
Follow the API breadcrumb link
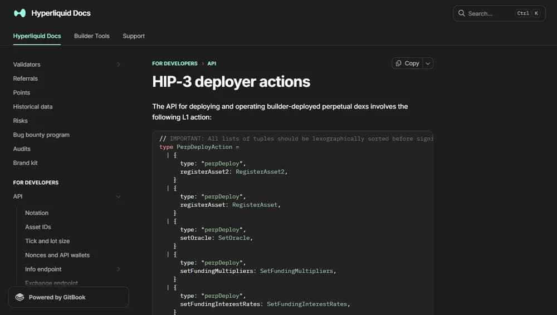212,63
